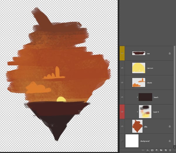This screenshot has width=176, height=153.
Task: Click the Delete layer trash icon
Action: point(170,150)
